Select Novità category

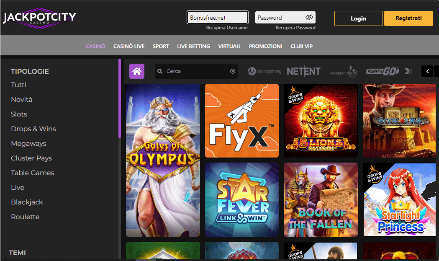coord(22,100)
